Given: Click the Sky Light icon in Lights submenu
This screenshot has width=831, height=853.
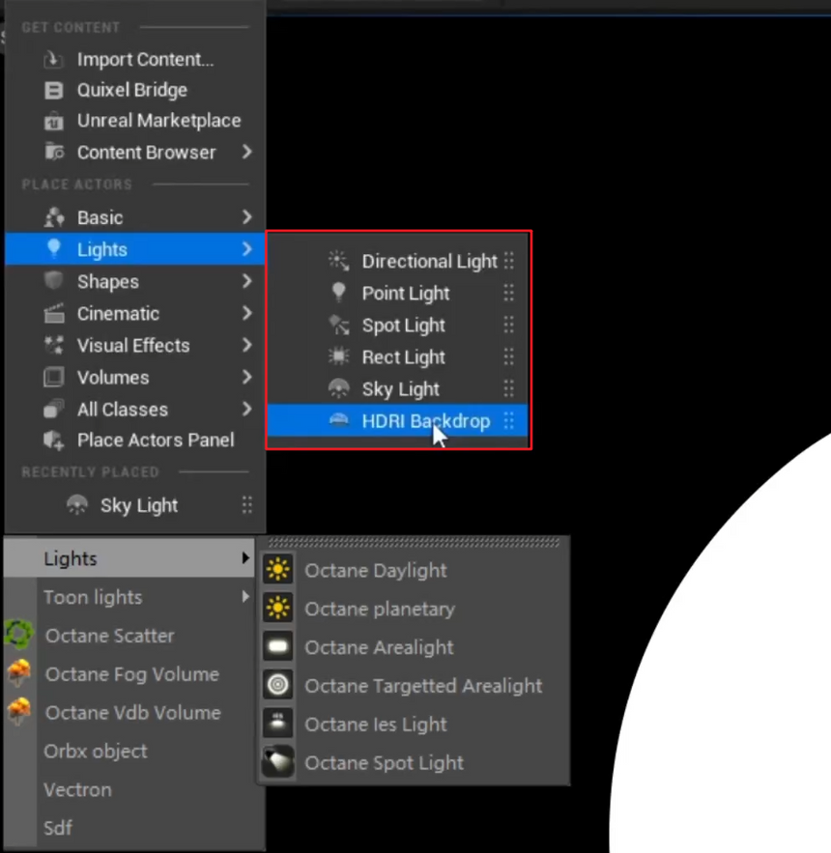Looking at the screenshot, I should [338, 388].
